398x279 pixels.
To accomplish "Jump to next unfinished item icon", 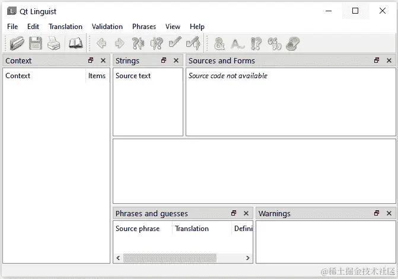I will 157,43.
